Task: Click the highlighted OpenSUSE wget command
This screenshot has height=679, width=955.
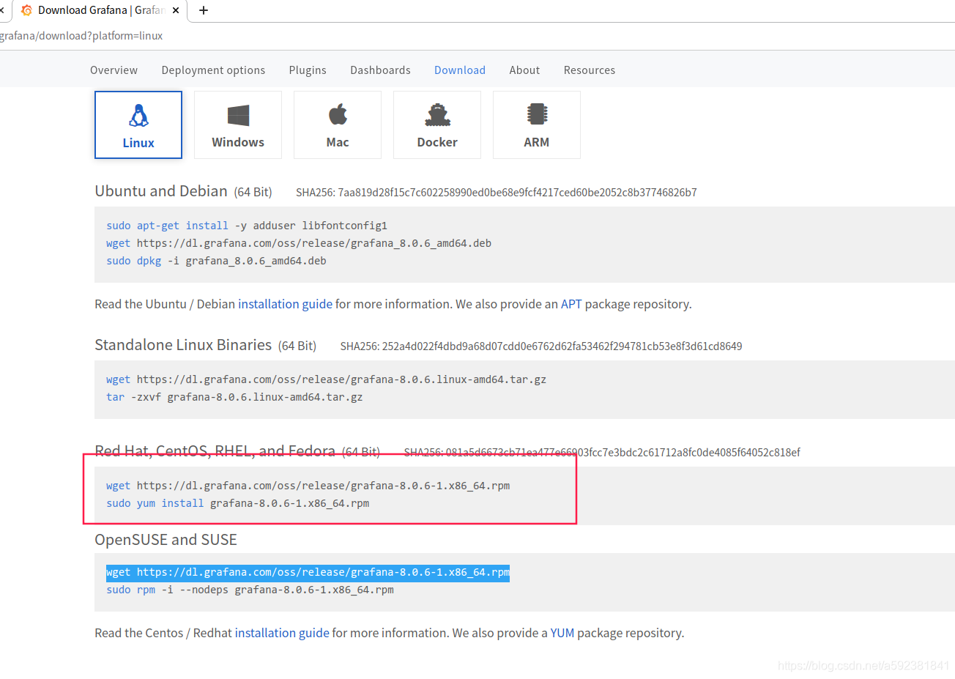Action: point(308,572)
